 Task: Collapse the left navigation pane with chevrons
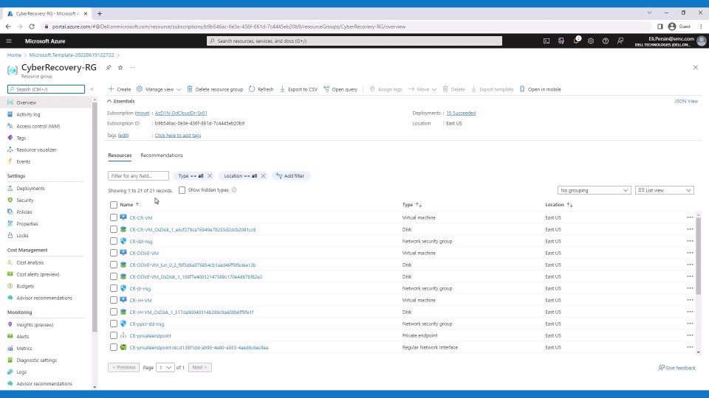pos(92,89)
